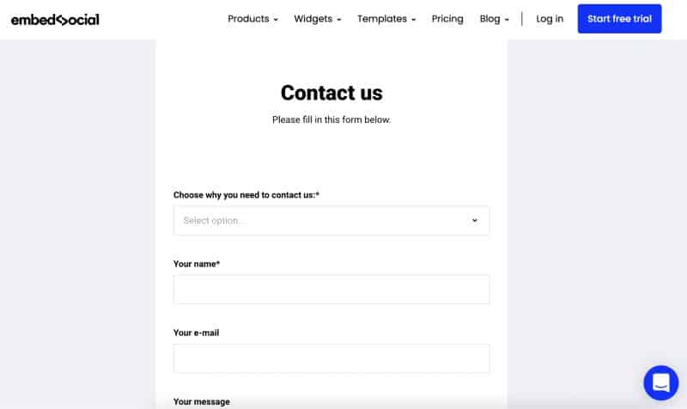Click the small arrow beside Templates
Image resolution: width=687 pixels, height=409 pixels.
pyautogui.click(x=413, y=20)
